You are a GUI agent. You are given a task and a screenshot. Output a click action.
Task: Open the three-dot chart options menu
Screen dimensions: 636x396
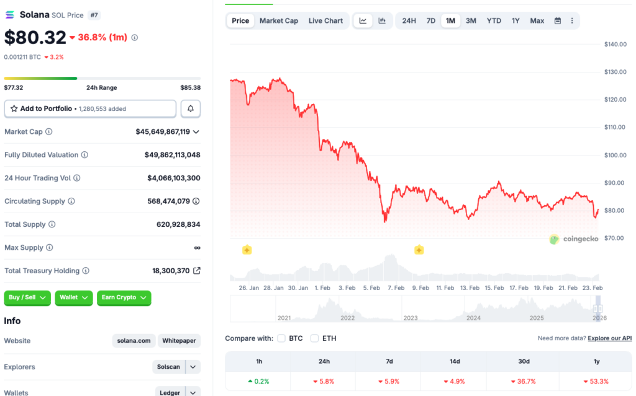coord(572,20)
